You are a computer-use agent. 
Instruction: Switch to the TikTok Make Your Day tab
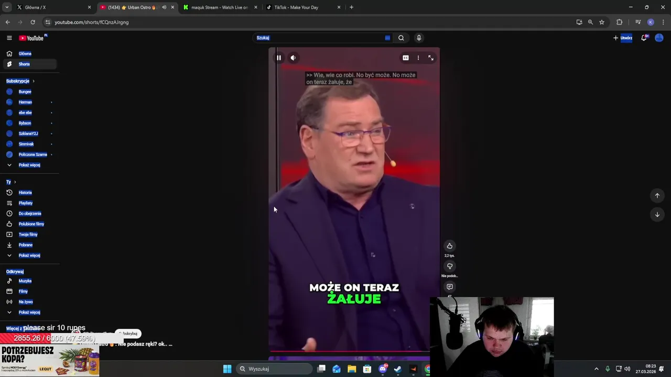[303, 7]
